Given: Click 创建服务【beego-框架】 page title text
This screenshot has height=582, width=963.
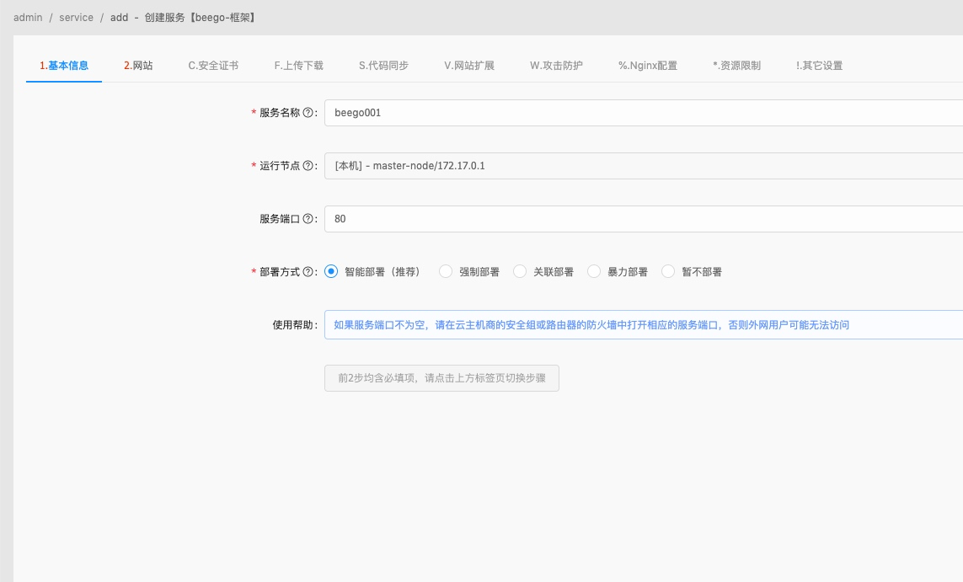Looking at the screenshot, I should (x=201, y=17).
